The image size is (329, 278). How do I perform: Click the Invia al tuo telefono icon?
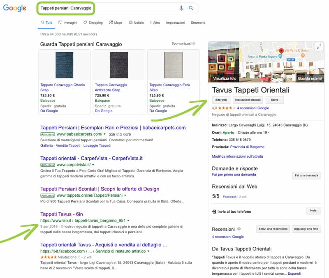[214, 211]
